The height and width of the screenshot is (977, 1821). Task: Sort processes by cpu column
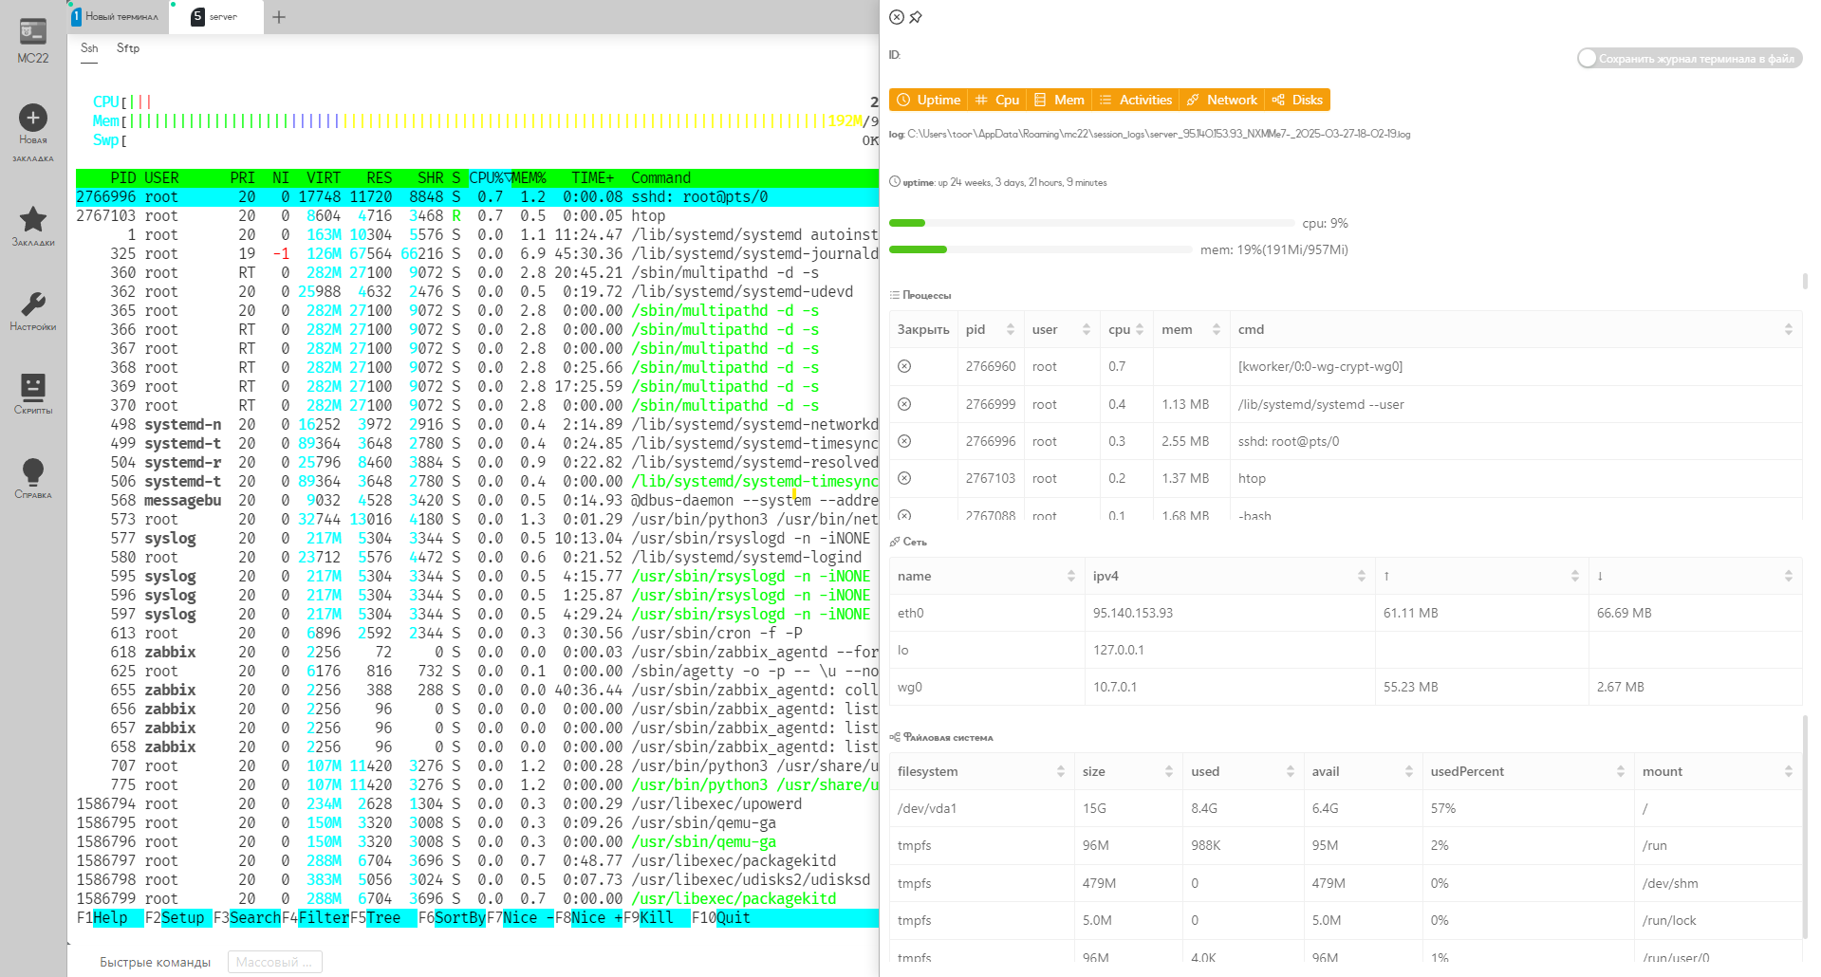pos(1126,329)
